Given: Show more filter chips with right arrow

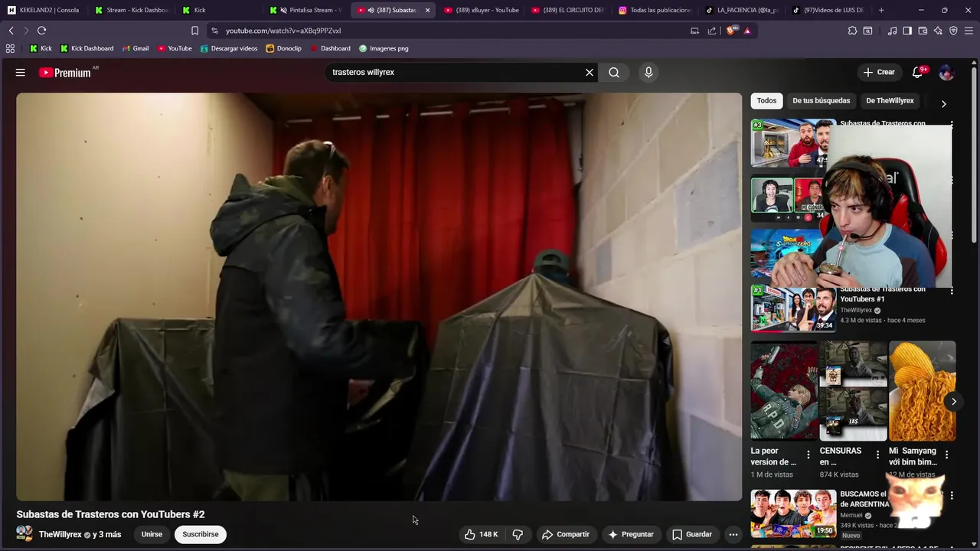Looking at the screenshot, I should coord(943,103).
